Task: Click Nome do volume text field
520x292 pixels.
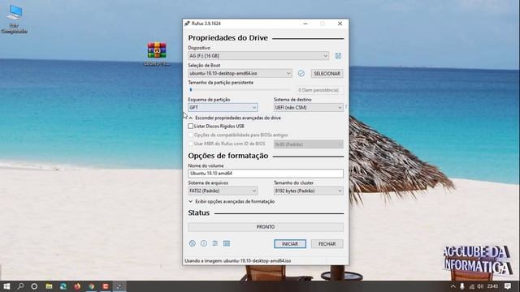Action: pos(266,174)
